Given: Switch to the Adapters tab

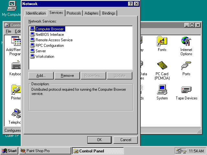Looking at the screenshot, I should tap(92, 13).
